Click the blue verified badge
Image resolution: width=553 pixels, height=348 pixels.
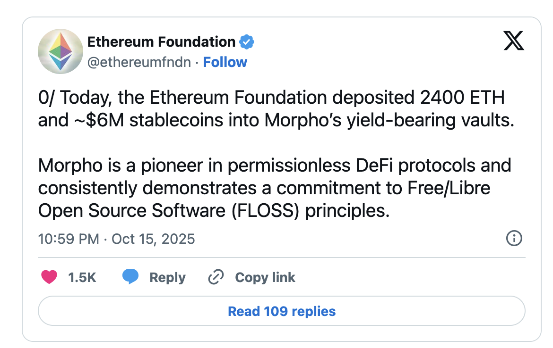coord(246,41)
